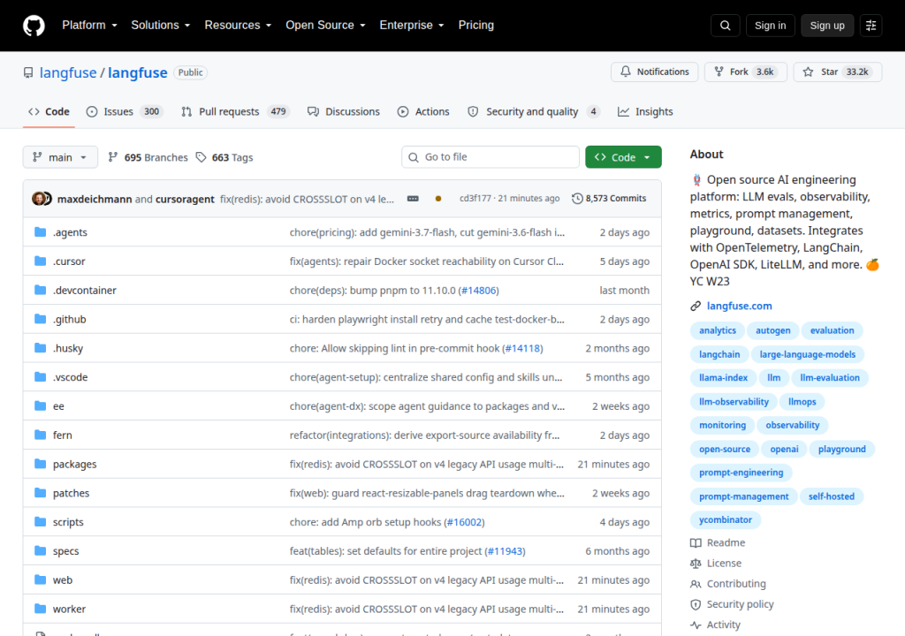Click the Activity pulse icon

[x=696, y=625]
